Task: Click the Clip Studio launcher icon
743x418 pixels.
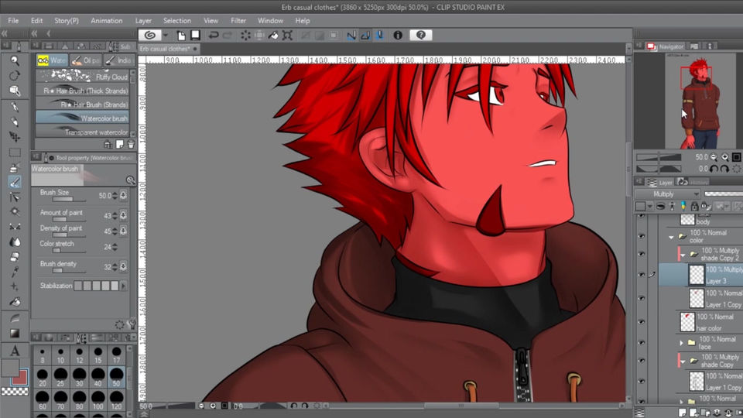Action: click(x=149, y=35)
